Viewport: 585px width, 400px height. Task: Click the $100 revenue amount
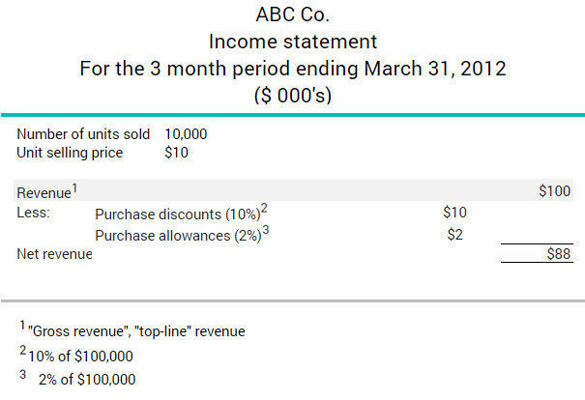[554, 191]
